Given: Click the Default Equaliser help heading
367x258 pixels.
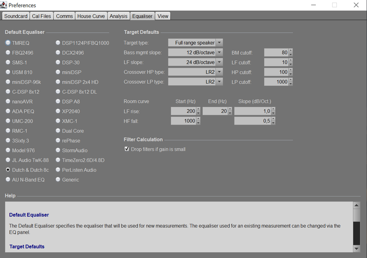Looking at the screenshot, I should (x=29, y=215).
